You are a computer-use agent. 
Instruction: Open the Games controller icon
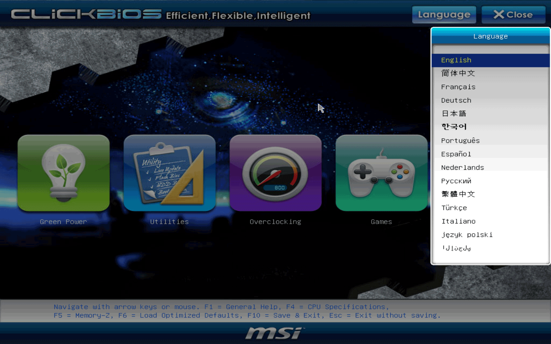click(381, 173)
